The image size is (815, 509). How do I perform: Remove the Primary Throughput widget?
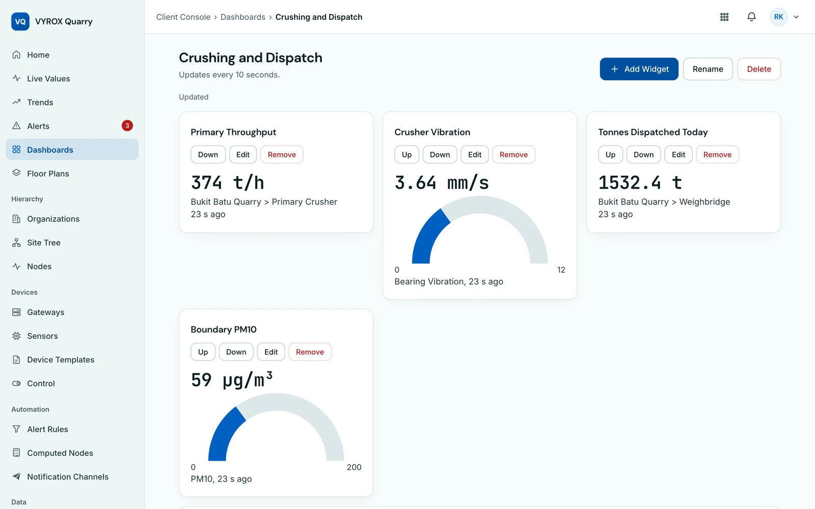(x=282, y=155)
